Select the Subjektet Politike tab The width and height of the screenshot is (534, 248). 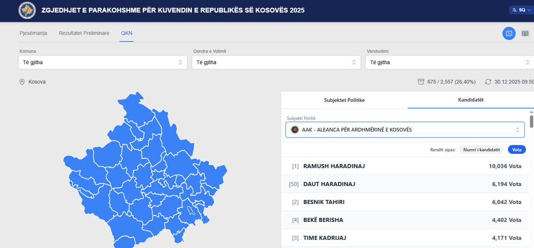point(344,100)
